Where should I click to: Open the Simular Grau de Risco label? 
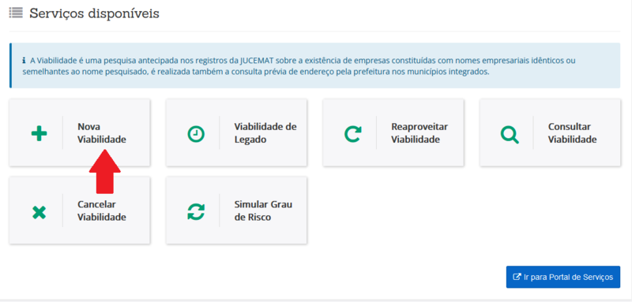point(263,211)
